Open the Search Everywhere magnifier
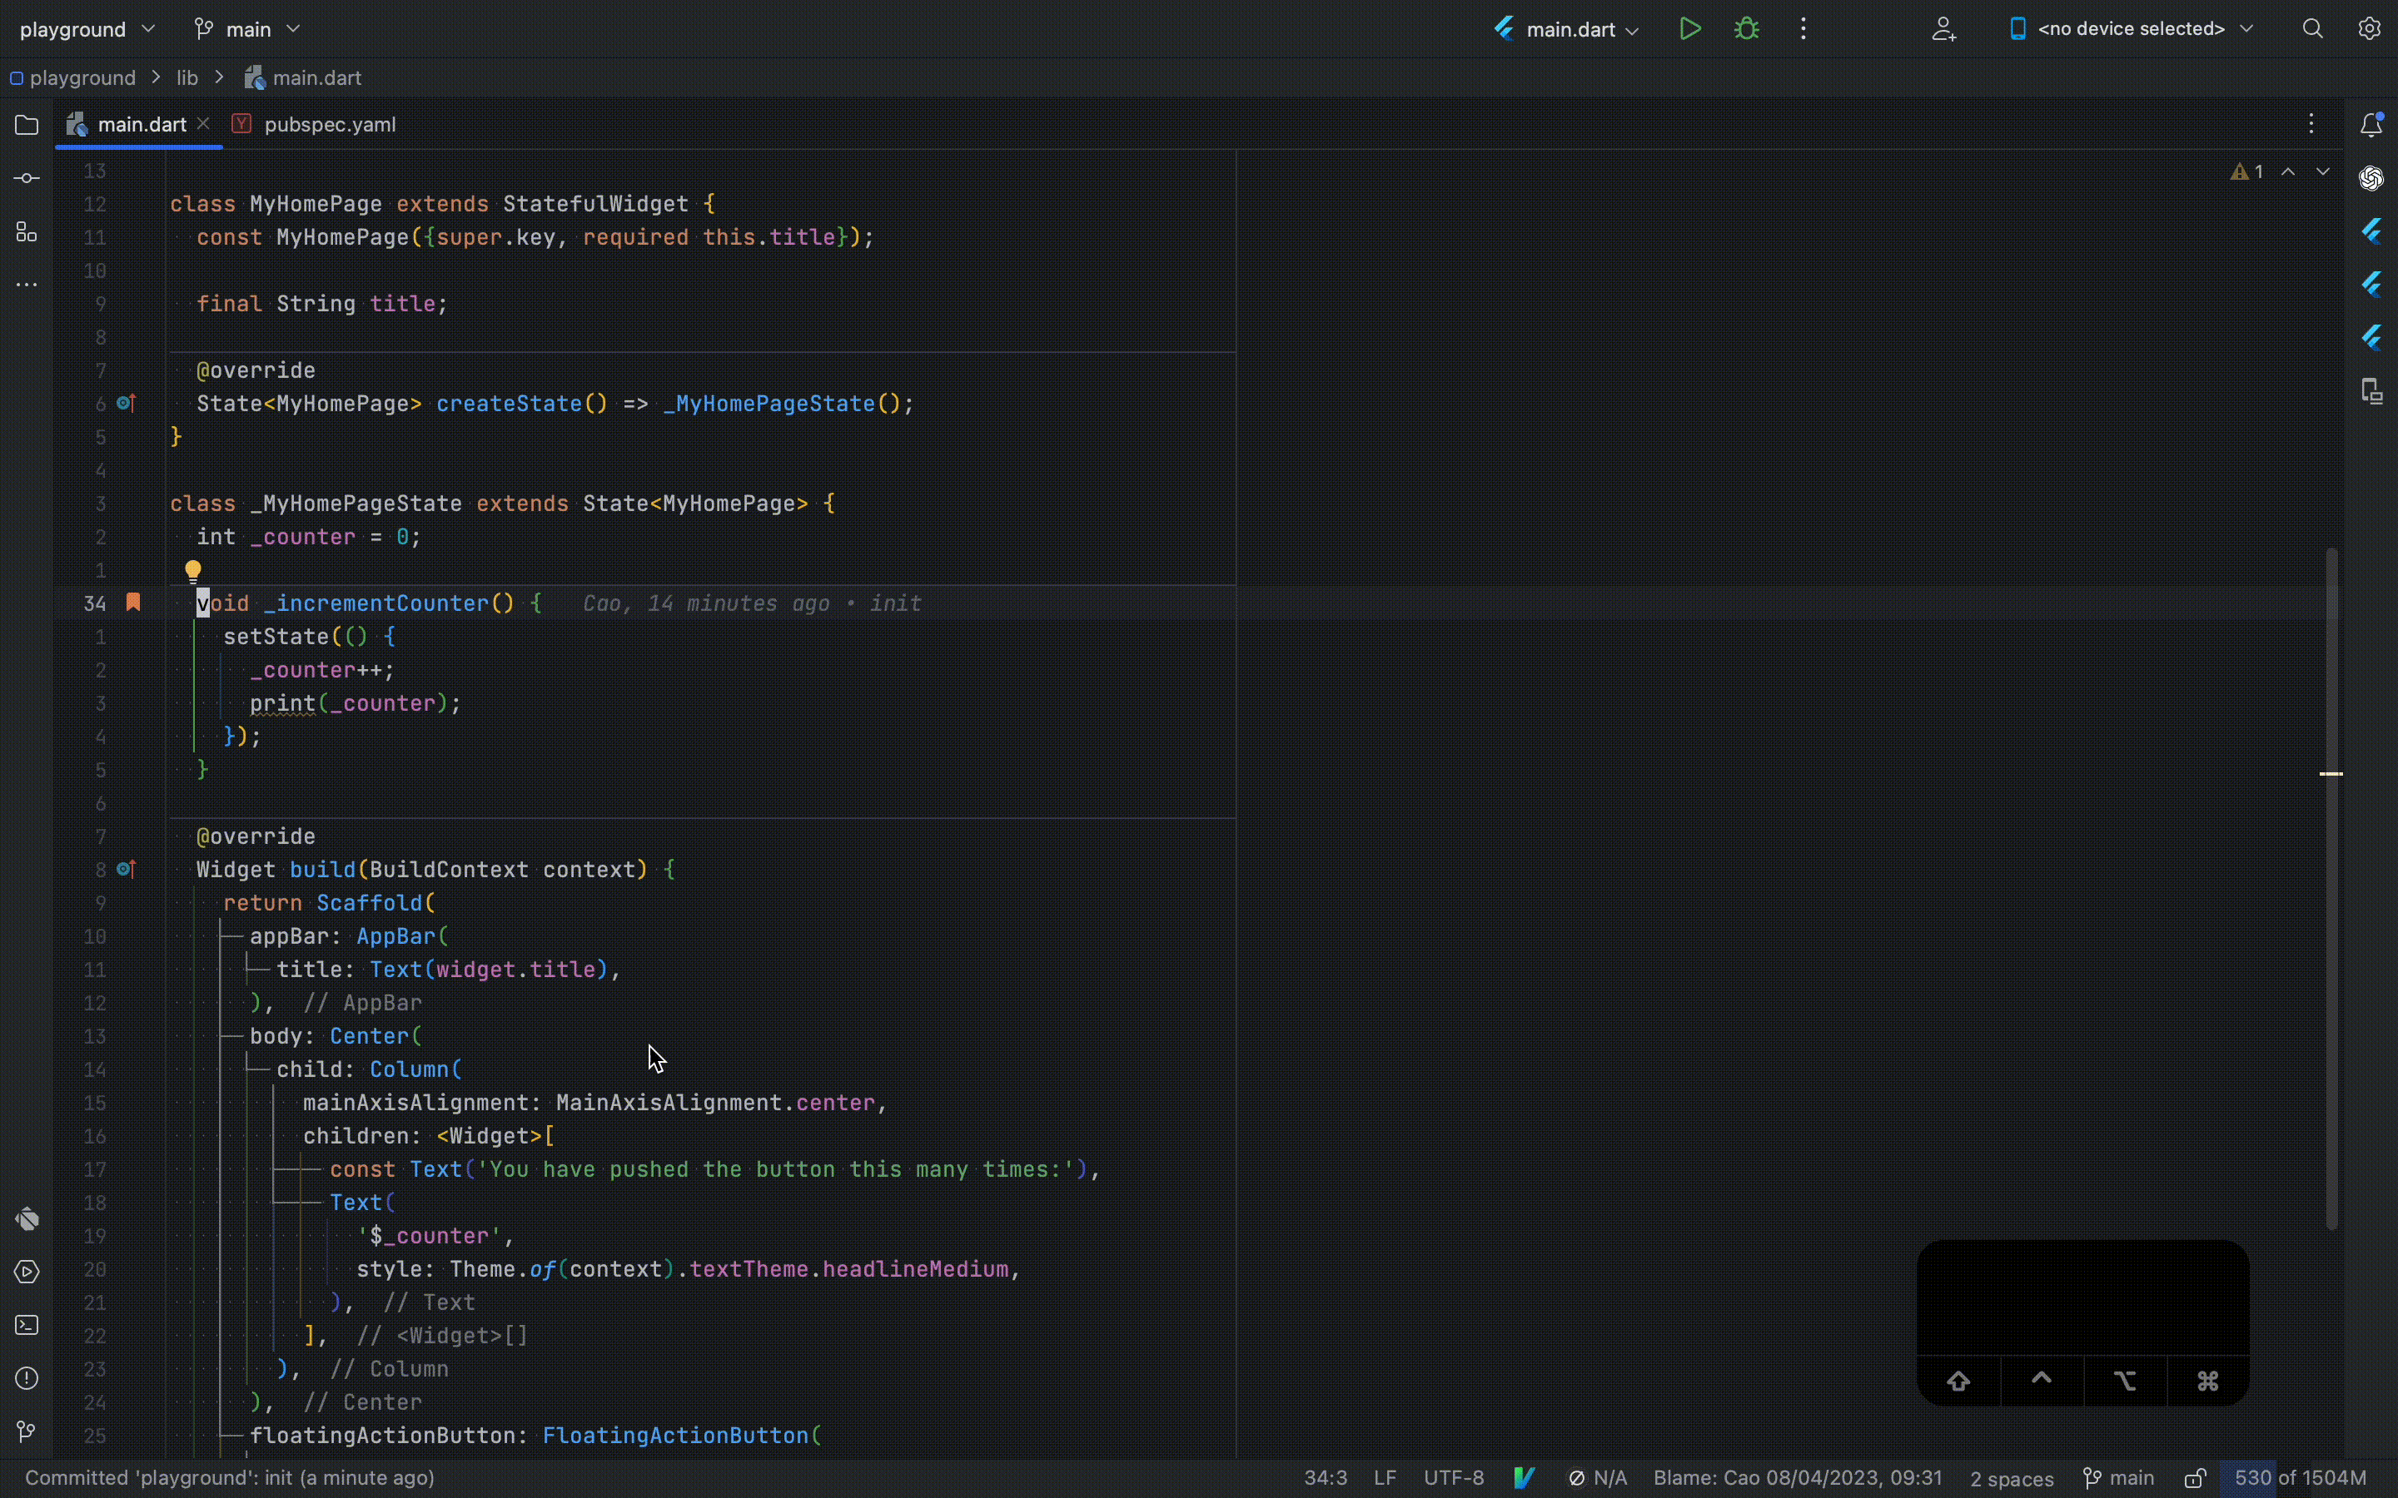Viewport: 2398px width, 1498px height. pos(2313,29)
